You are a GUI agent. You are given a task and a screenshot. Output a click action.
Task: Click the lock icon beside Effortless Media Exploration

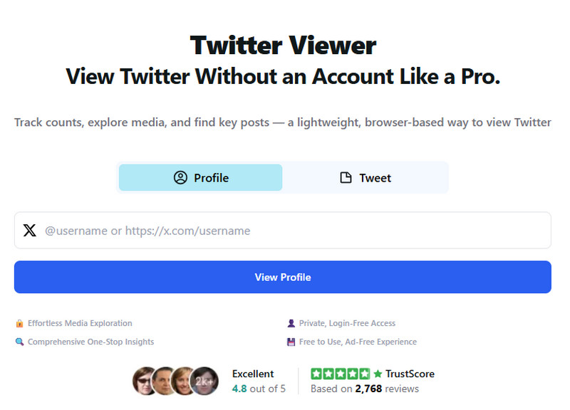(19, 323)
